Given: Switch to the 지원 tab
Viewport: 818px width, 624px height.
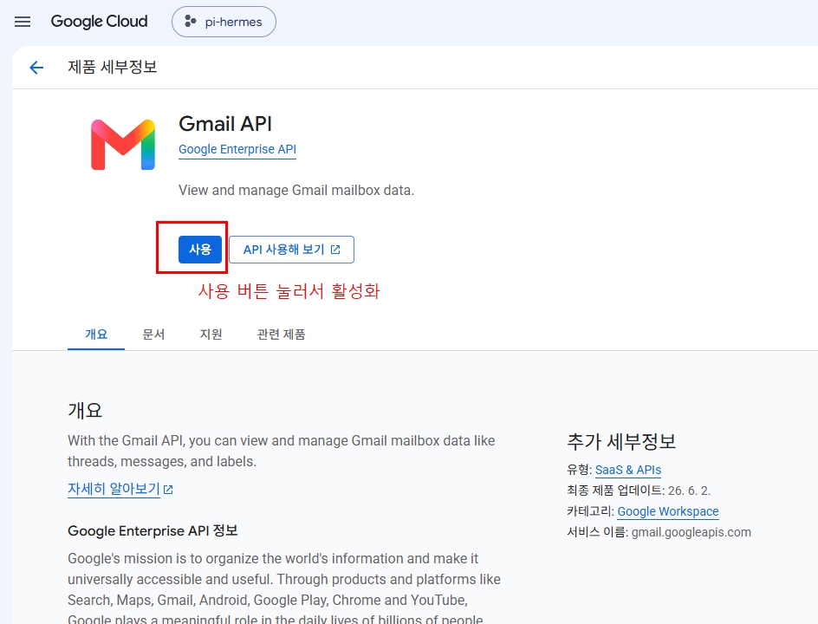Looking at the screenshot, I should pos(211,334).
